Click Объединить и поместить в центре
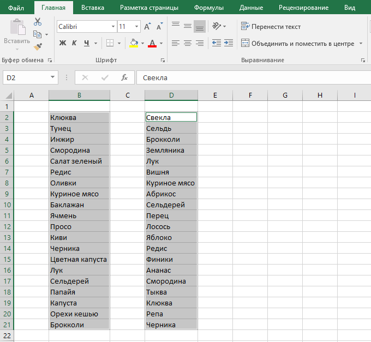371x342 pixels. coord(298,44)
